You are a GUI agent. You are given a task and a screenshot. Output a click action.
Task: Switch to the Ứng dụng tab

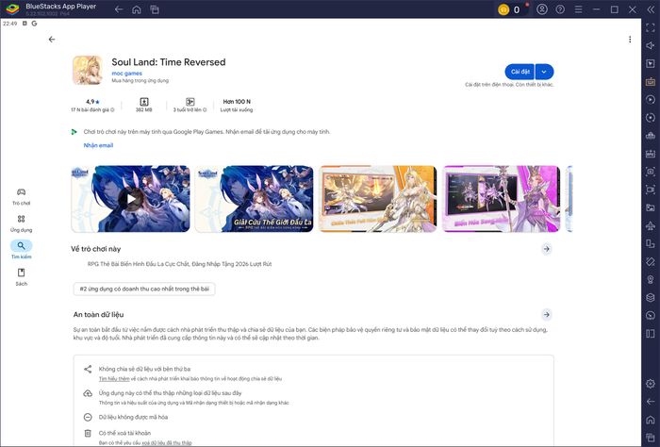click(21, 223)
